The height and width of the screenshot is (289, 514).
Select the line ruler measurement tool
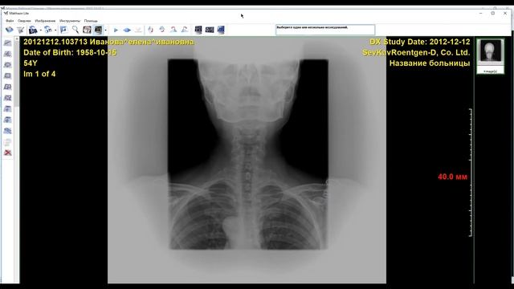pyautogui.click(x=7, y=43)
